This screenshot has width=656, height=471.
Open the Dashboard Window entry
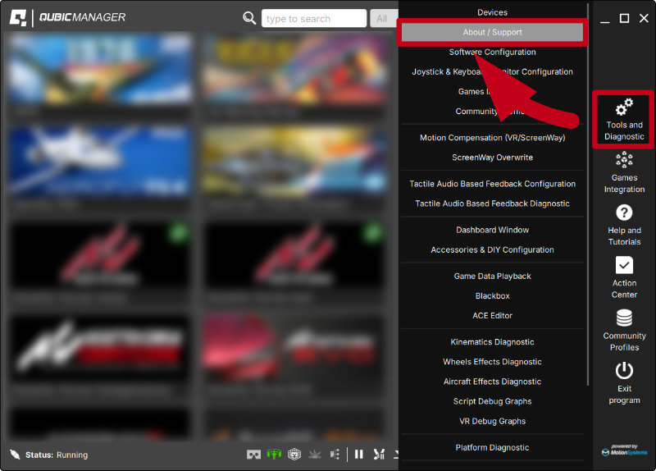tap(492, 230)
